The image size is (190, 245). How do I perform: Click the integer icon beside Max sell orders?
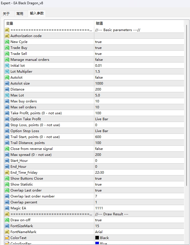point(7,107)
